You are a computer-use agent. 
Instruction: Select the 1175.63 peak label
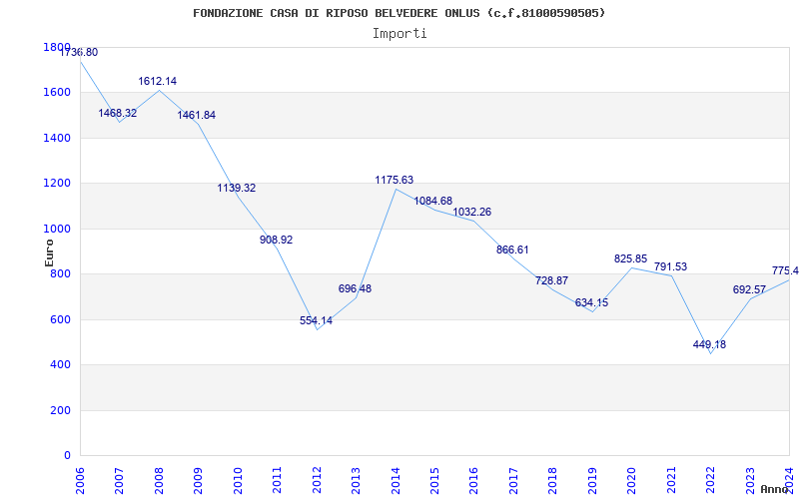point(395,180)
